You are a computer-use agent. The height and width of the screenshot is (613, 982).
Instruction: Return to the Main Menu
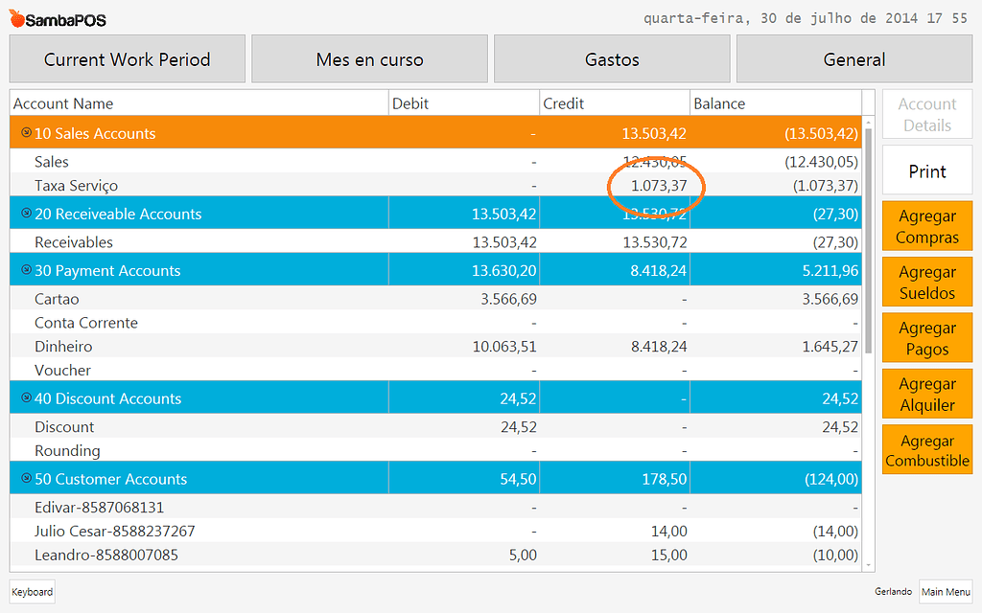946,592
